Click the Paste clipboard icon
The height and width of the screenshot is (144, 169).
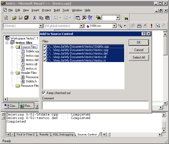(47, 18)
